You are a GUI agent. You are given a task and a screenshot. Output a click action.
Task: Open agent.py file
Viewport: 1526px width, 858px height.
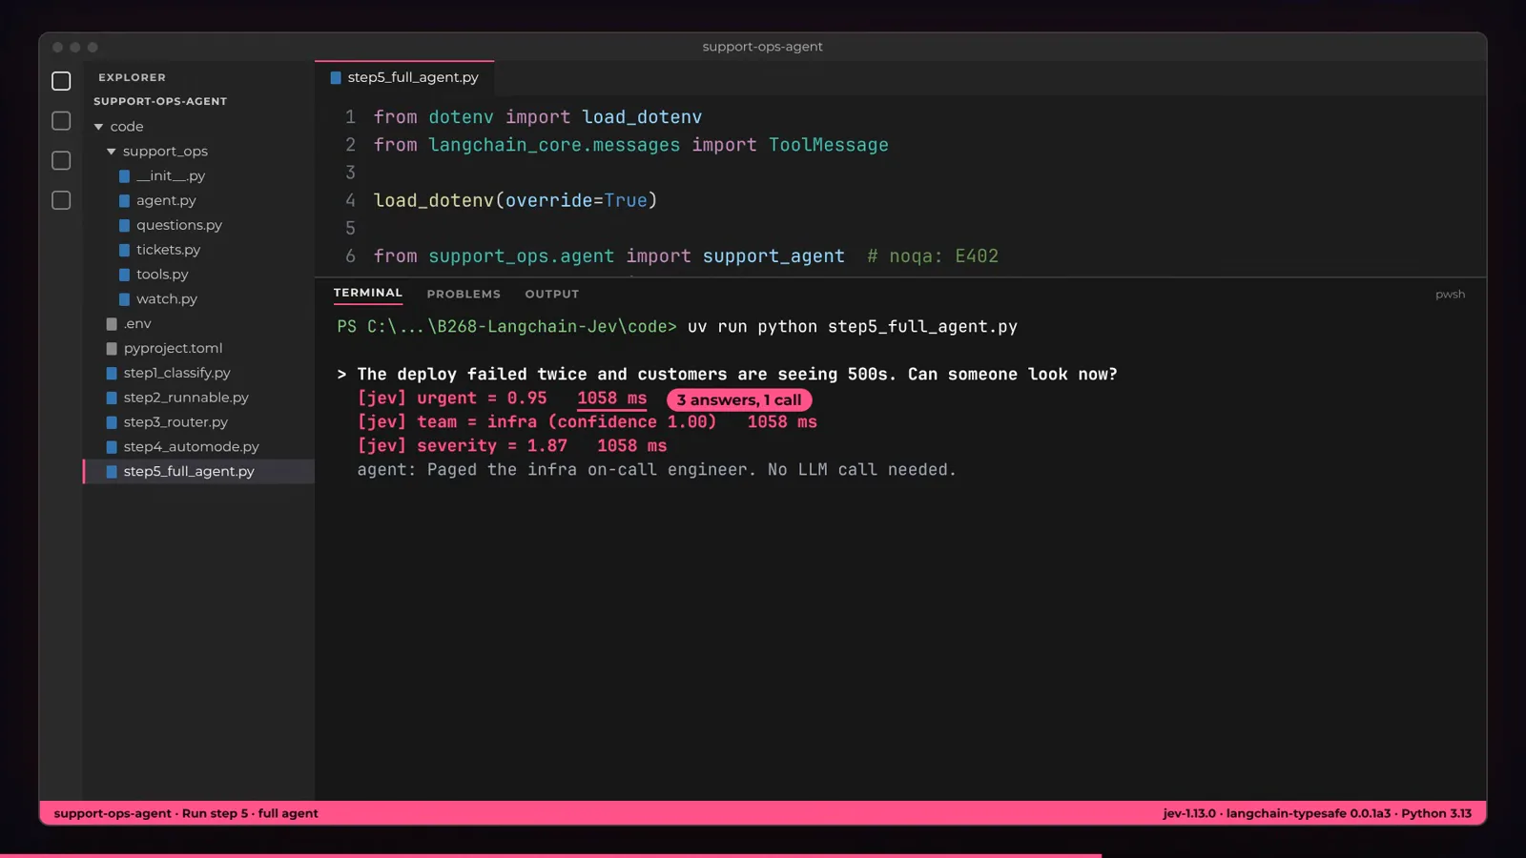pyautogui.click(x=166, y=200)
